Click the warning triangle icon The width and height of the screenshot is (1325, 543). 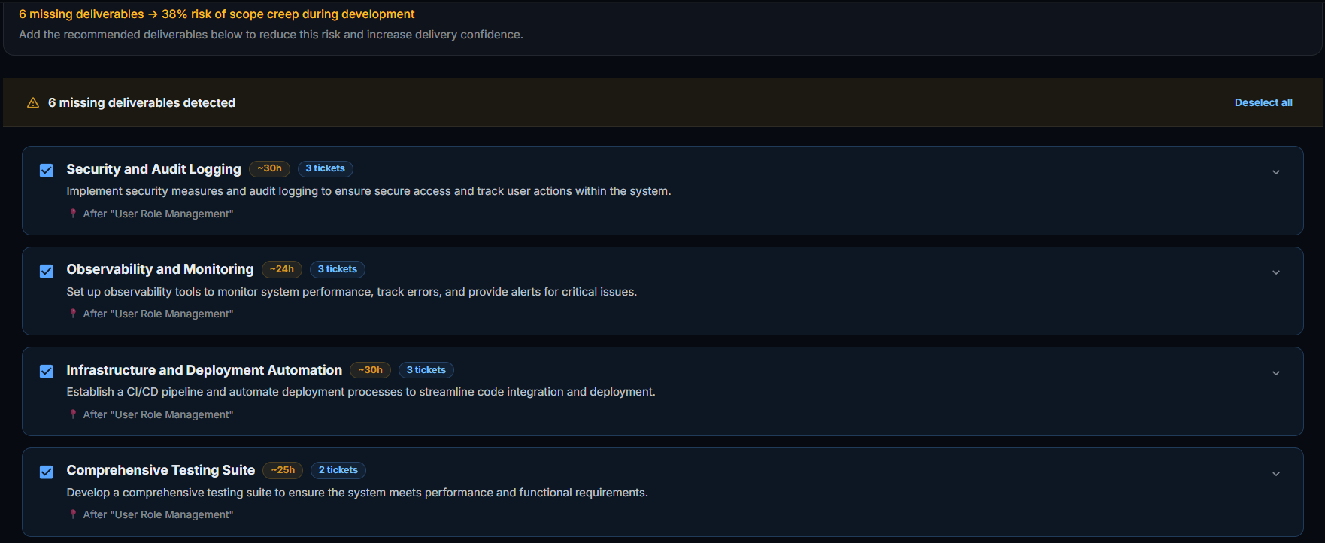tap(33, 103)
